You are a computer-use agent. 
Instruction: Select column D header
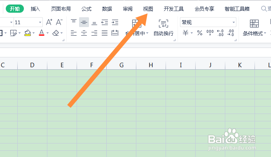(x=32, y=65)
